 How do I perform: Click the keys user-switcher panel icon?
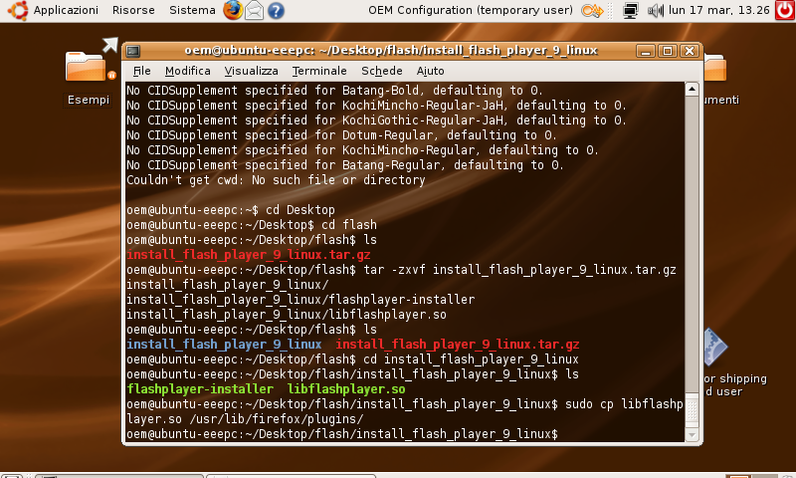coord(592,10)
